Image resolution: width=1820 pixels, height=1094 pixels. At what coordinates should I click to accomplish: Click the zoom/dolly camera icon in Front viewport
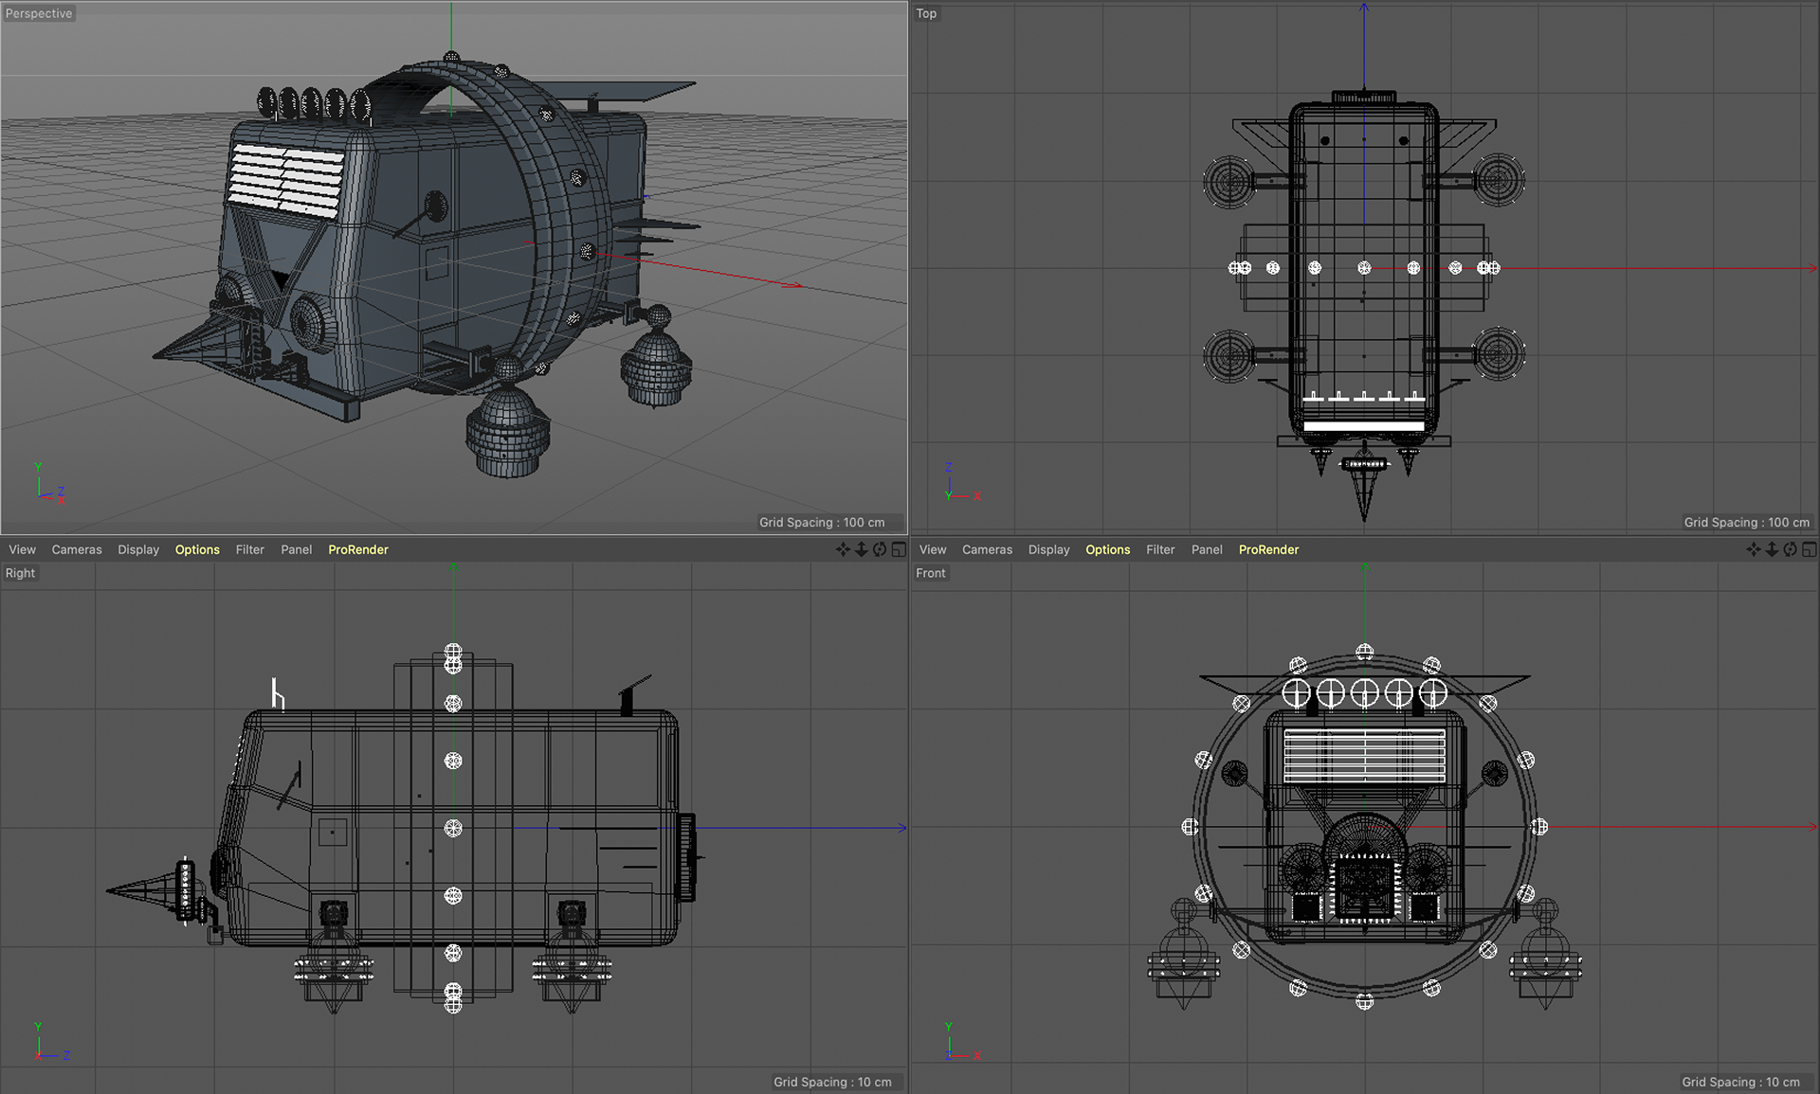[x=1771, y=549]
